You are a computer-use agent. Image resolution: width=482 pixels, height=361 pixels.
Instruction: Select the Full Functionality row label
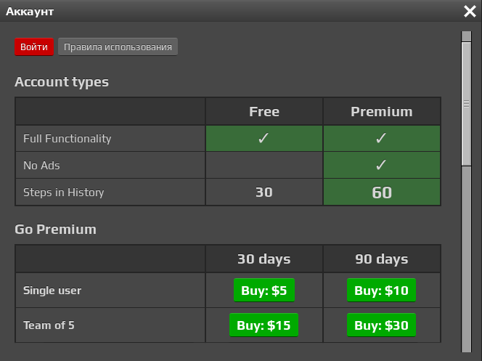(68, 139)
